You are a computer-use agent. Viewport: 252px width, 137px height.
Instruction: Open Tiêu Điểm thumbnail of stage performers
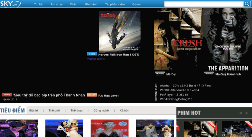click(155, 128)
